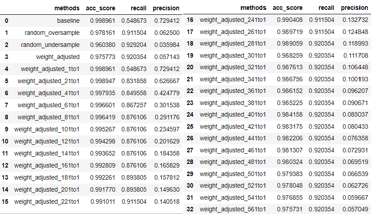Select the row index 10 in left table

point(5,142)
